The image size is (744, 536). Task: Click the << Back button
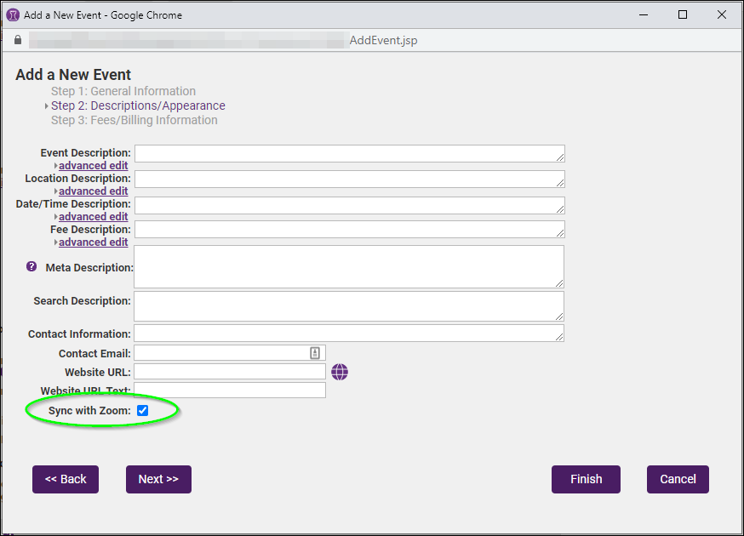(66, 479)
